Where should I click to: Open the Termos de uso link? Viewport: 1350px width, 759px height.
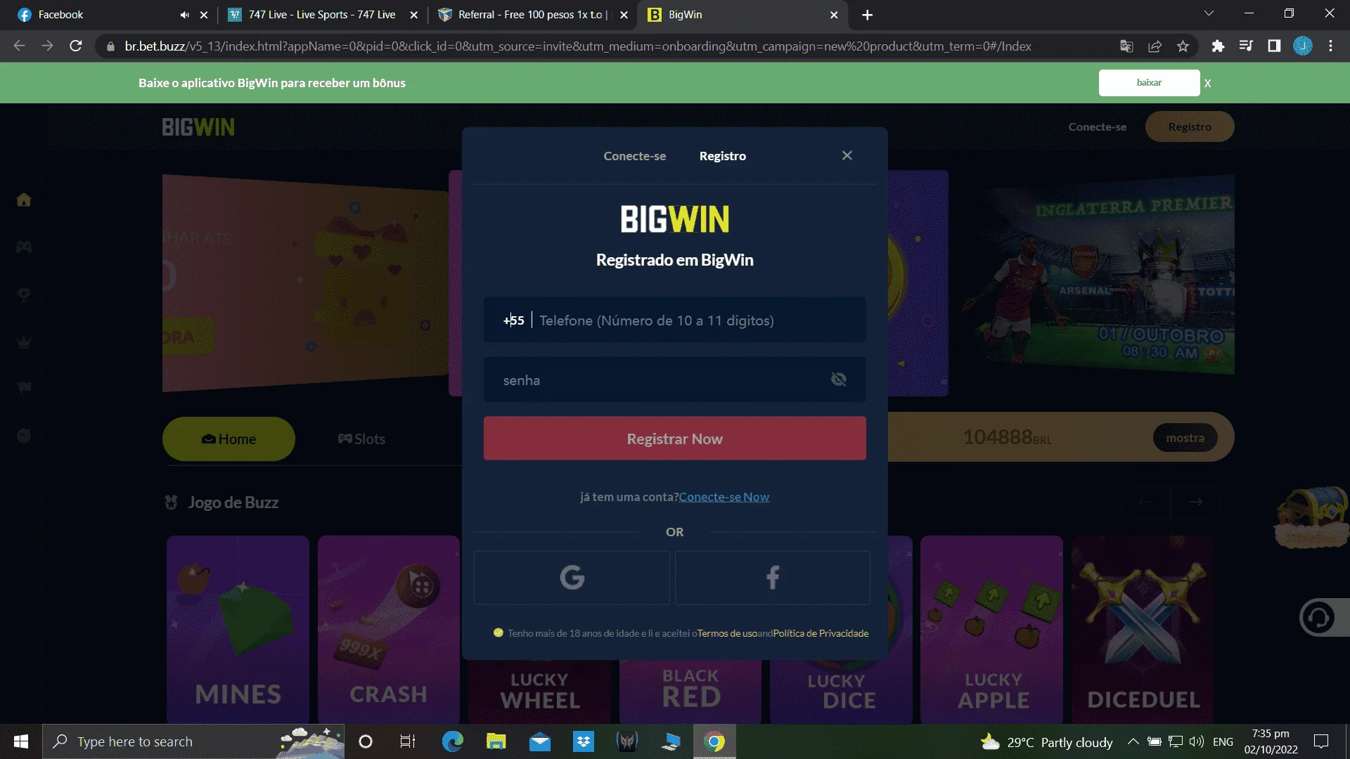click(x=727, y=633)
